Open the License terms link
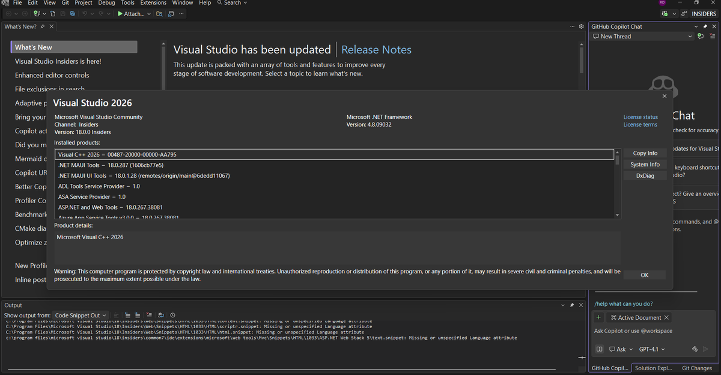The height and width of the screenshot is (375, 721). click(x=640, y=125)
